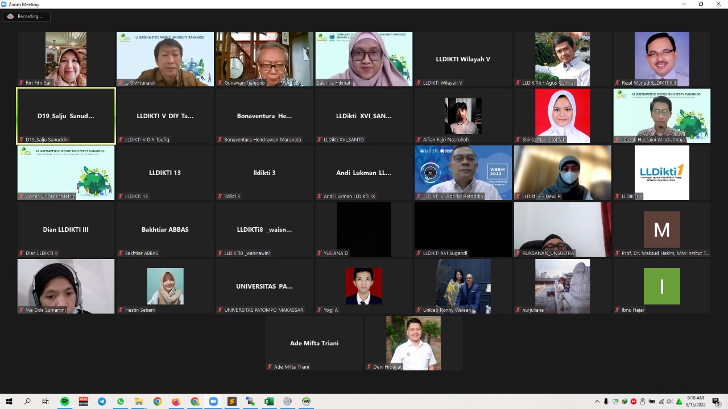Open Windows Search from the taskbar
Screen dimensions: 728x409
pos(27,402)
